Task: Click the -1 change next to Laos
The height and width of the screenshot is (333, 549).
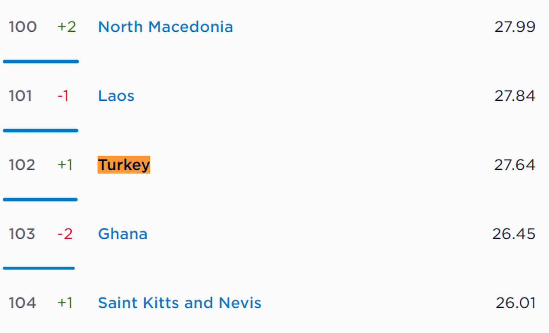Action: (x=63, y=96)
